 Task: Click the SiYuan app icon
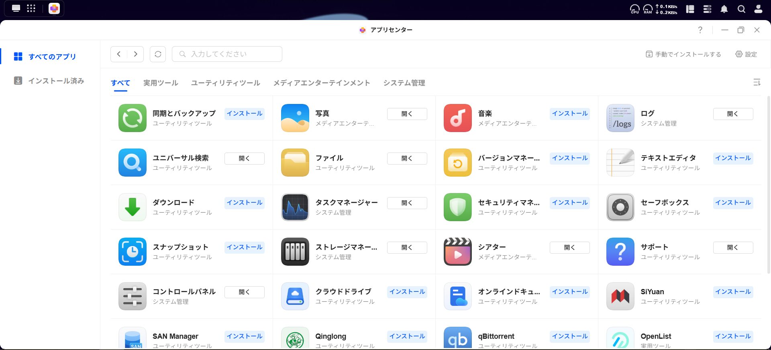pos(620,296)
